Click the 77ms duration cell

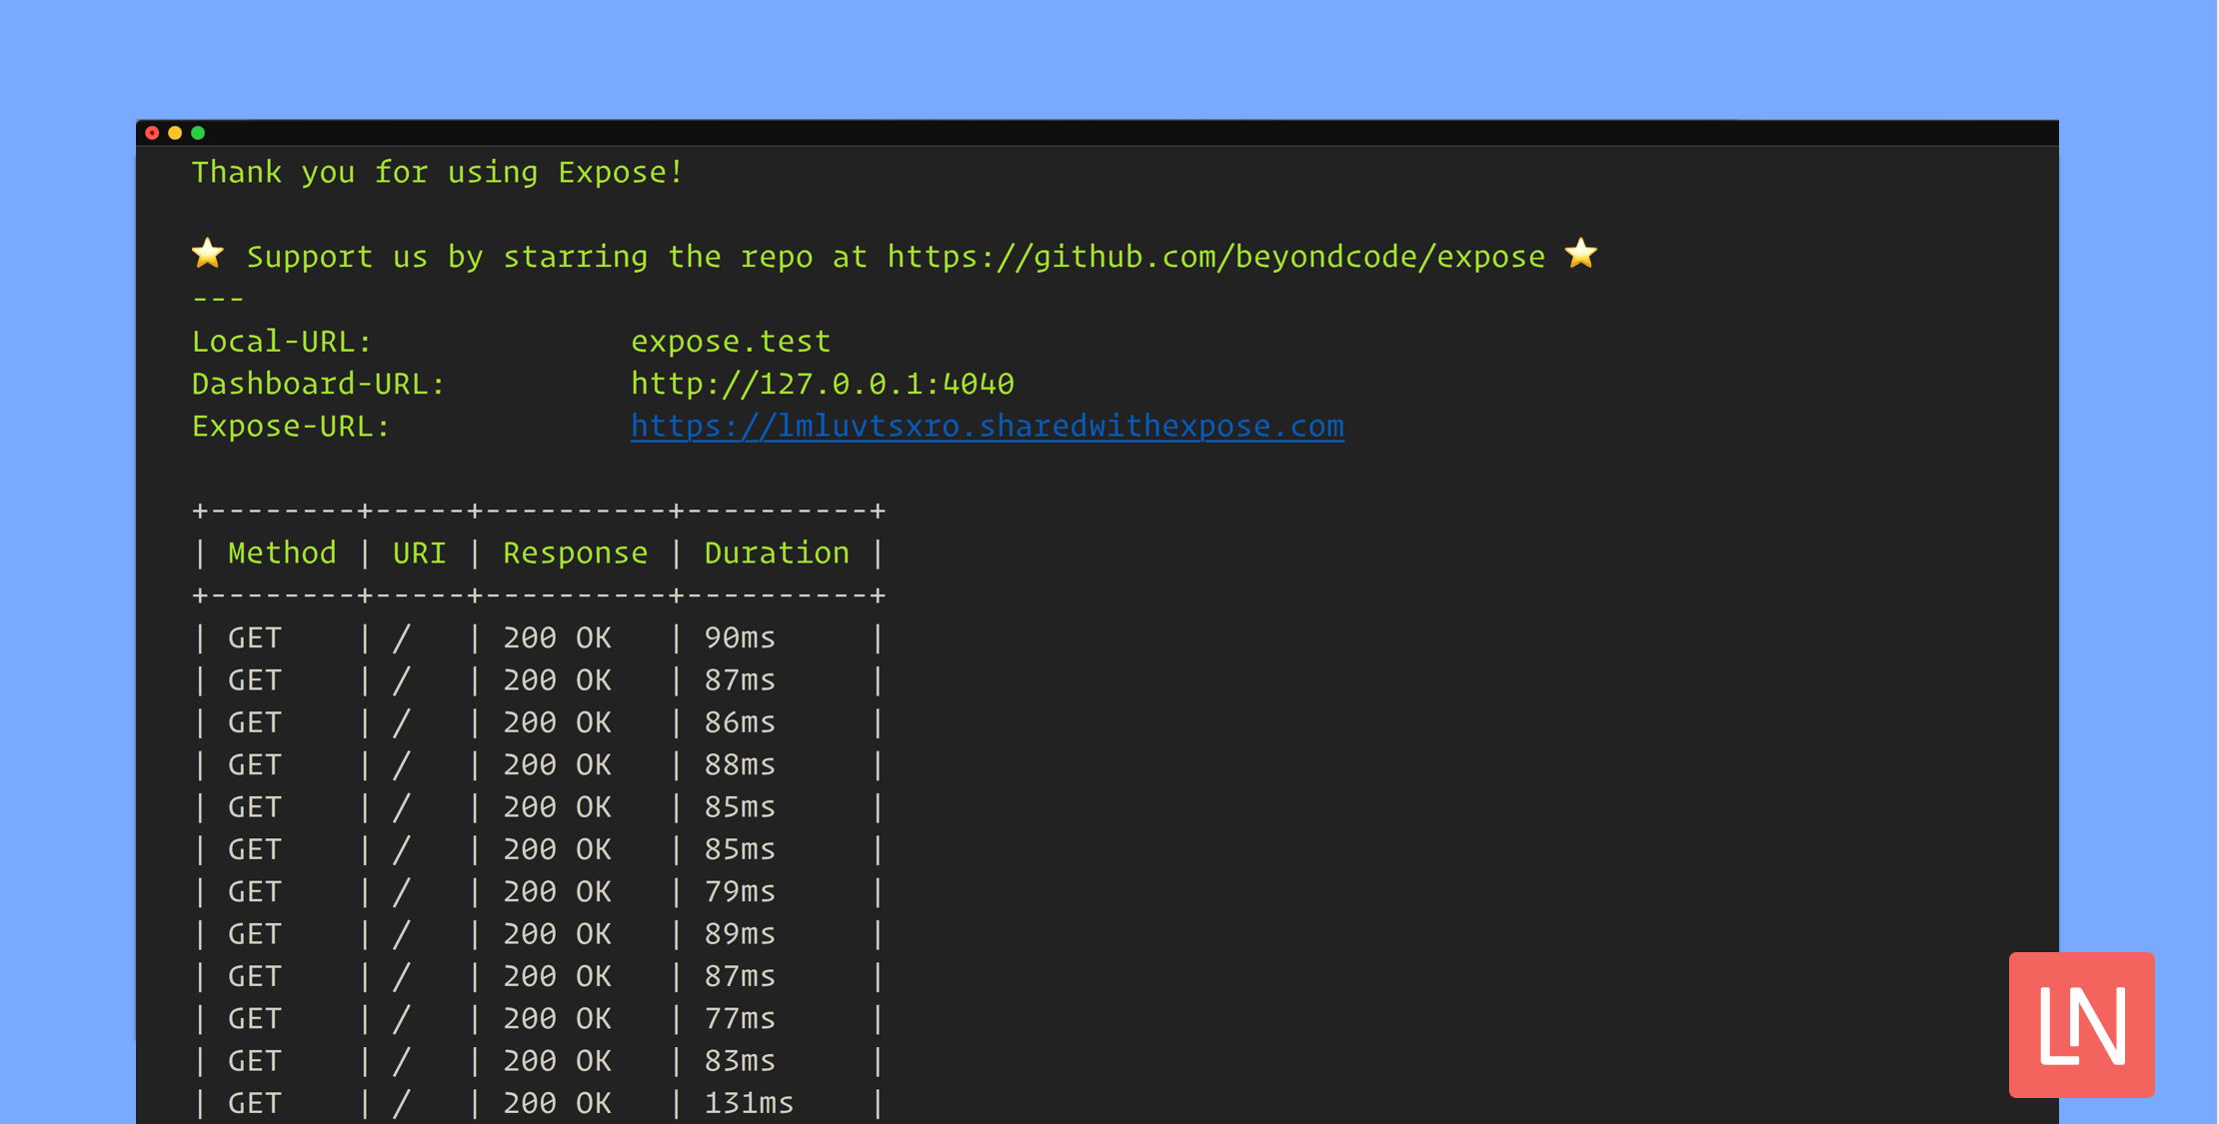(740, 1018)
